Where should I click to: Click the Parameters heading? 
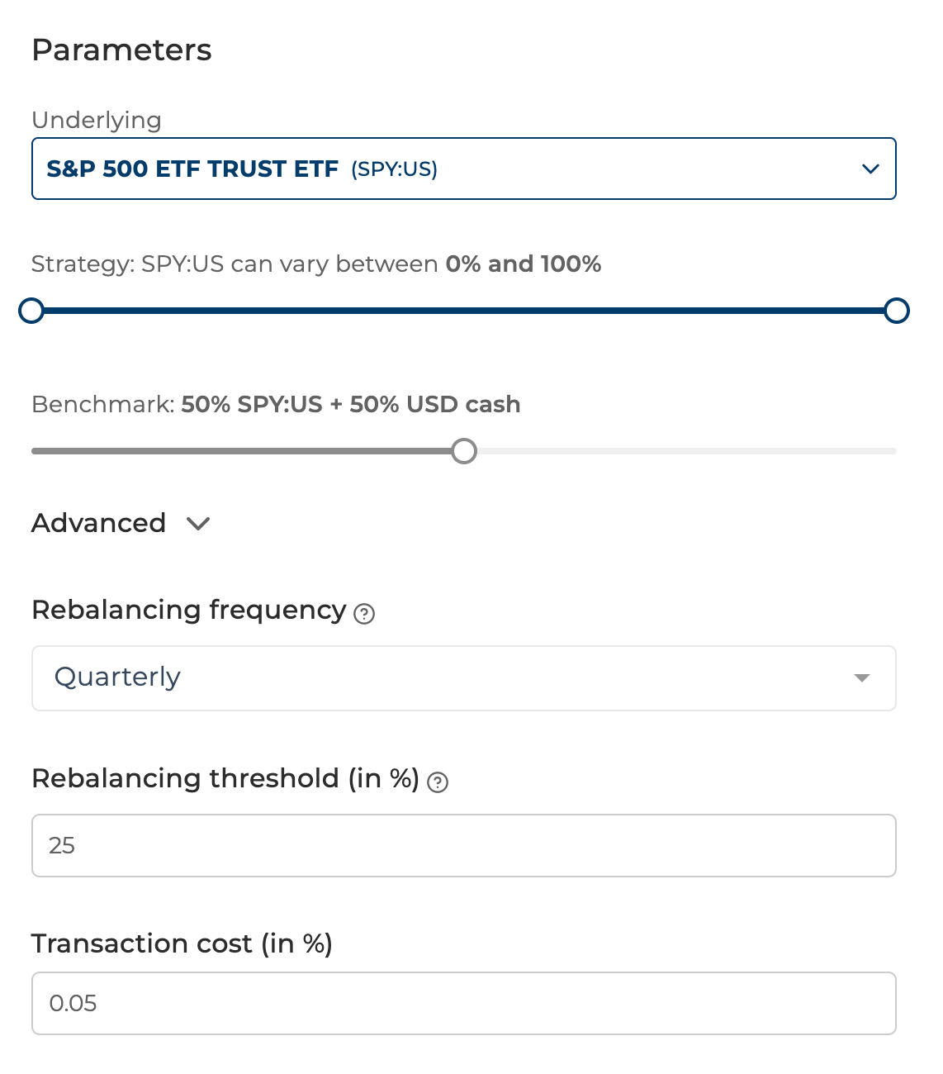pyautogui.click(x=121, y=50)
